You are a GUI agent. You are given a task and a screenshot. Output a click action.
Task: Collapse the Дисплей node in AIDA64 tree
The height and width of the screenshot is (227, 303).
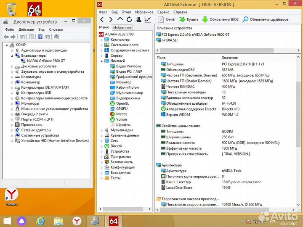coord(101,61)
